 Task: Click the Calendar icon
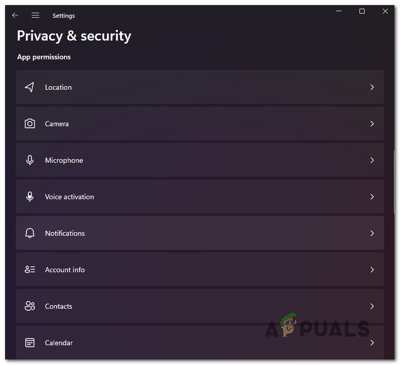[30, 343]
